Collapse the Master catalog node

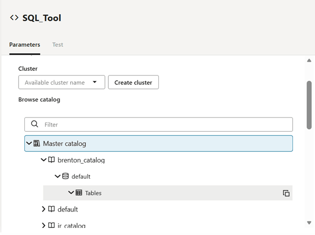29,143
